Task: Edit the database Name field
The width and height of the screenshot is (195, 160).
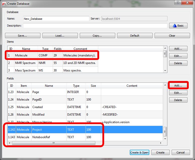Action: pyautogui.click(x=56, y=19)
